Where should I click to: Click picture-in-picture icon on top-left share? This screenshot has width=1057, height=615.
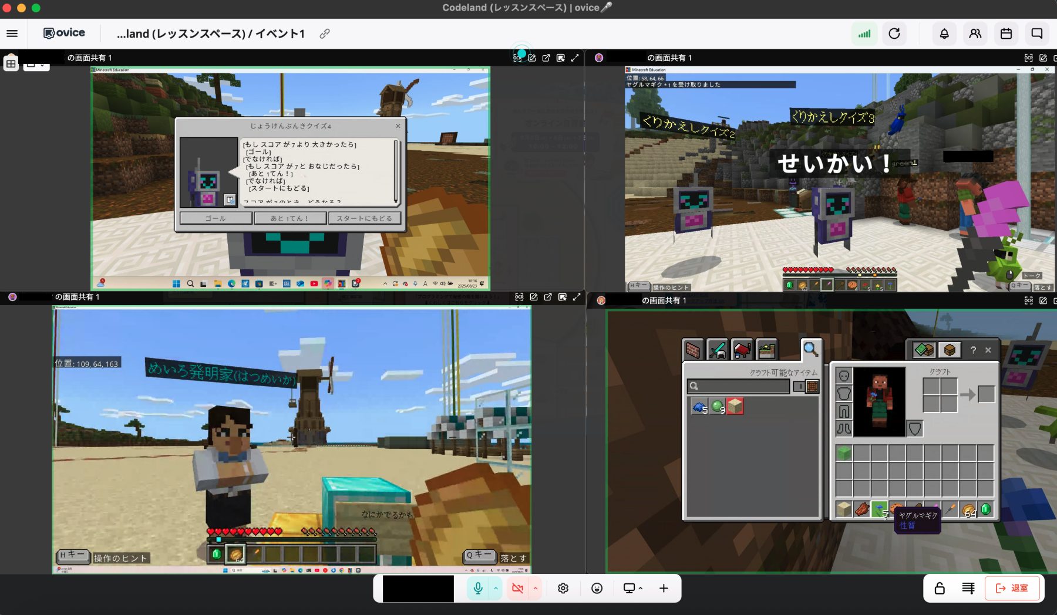point(561,58)
